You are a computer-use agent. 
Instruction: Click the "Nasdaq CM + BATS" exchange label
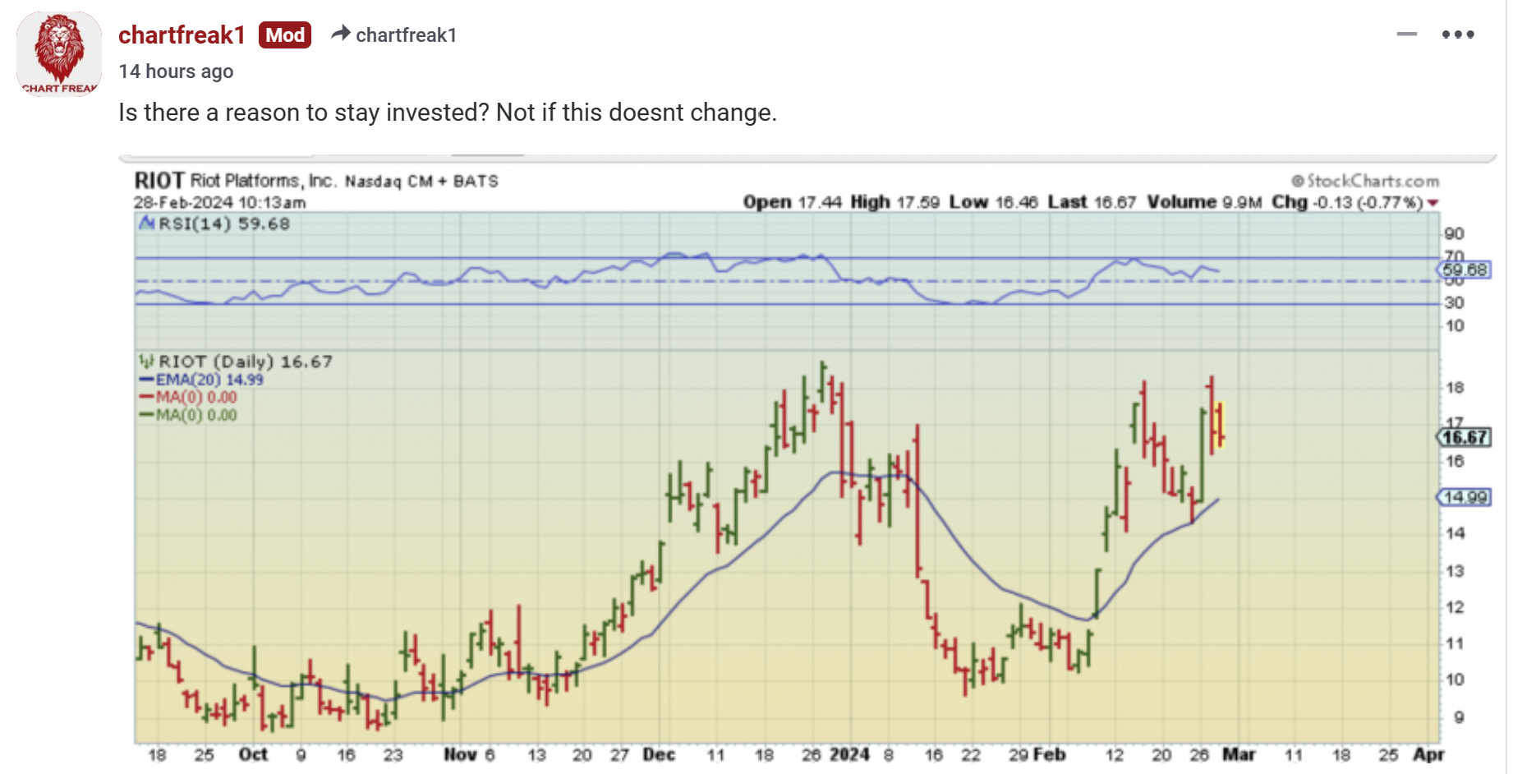(421, 181)
